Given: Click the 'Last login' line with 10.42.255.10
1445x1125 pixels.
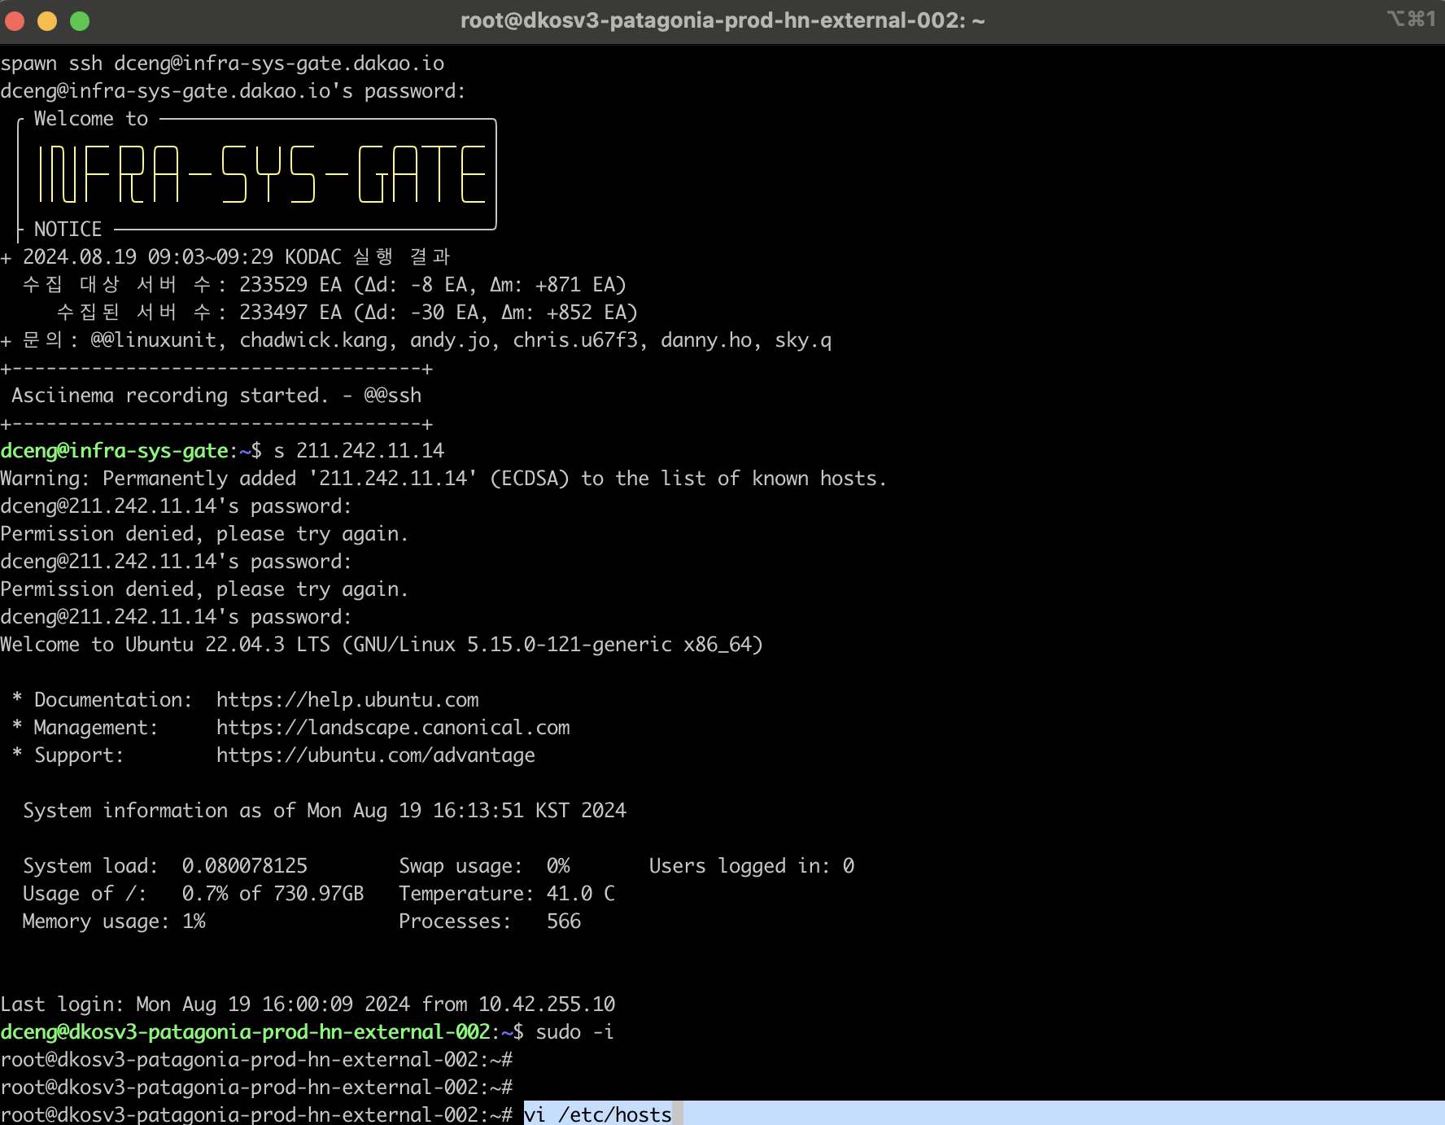Looking at the screenshot, I should point(308,1005).
